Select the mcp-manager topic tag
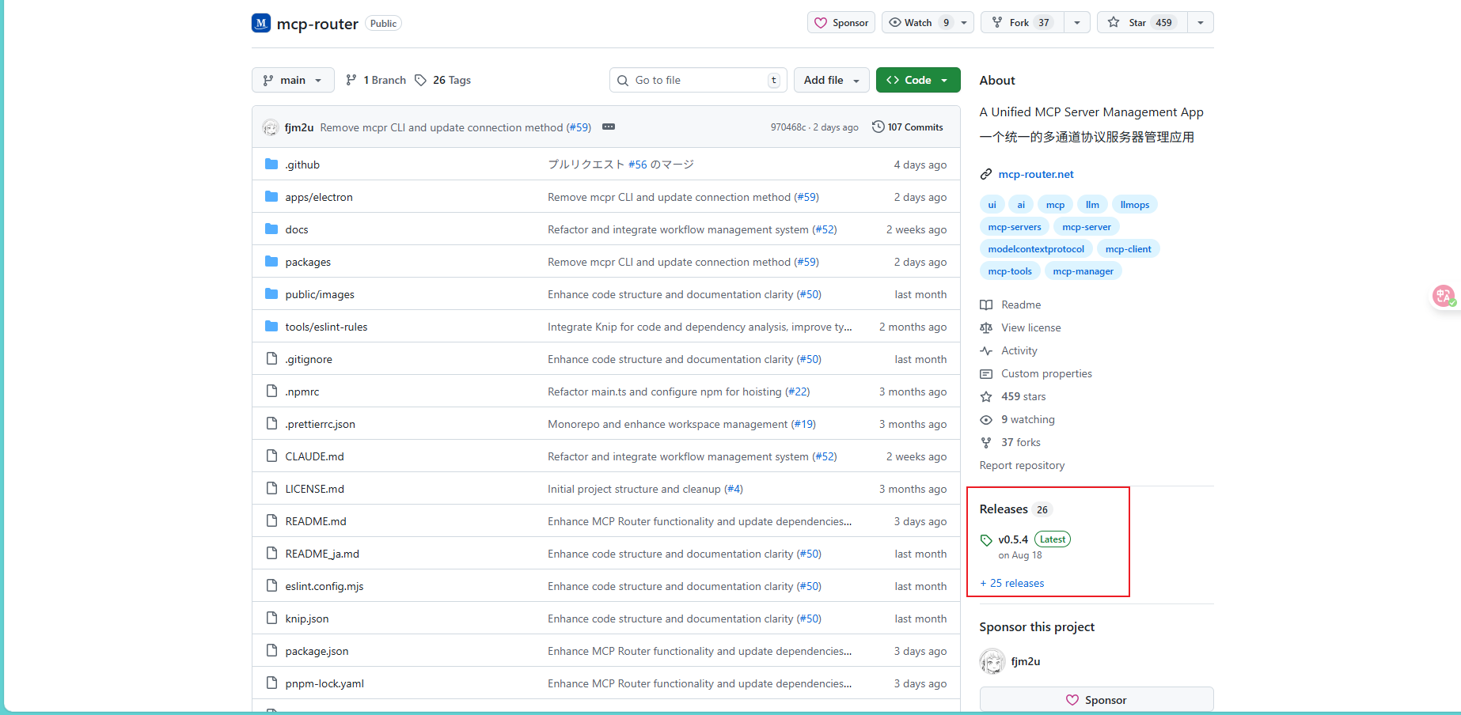 [1083, 270]
